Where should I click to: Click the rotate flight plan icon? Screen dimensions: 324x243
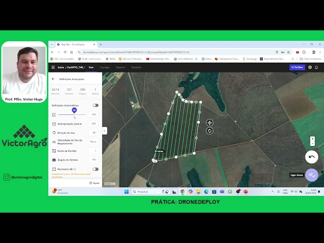pos(210,131)
